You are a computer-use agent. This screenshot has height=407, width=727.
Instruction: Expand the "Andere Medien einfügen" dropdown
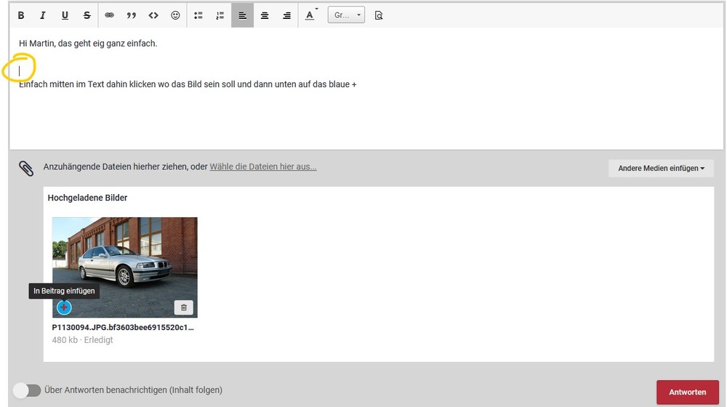pyautogui.click(x=661, y=169)
